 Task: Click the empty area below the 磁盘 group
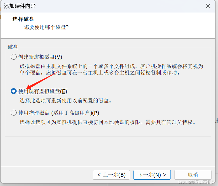click(108, 151)
